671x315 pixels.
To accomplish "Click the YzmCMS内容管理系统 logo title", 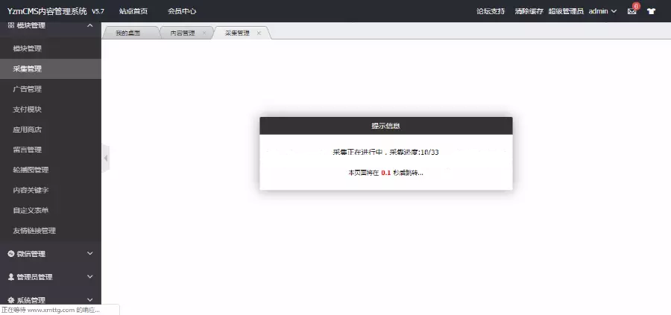I will tap(47, 11).
